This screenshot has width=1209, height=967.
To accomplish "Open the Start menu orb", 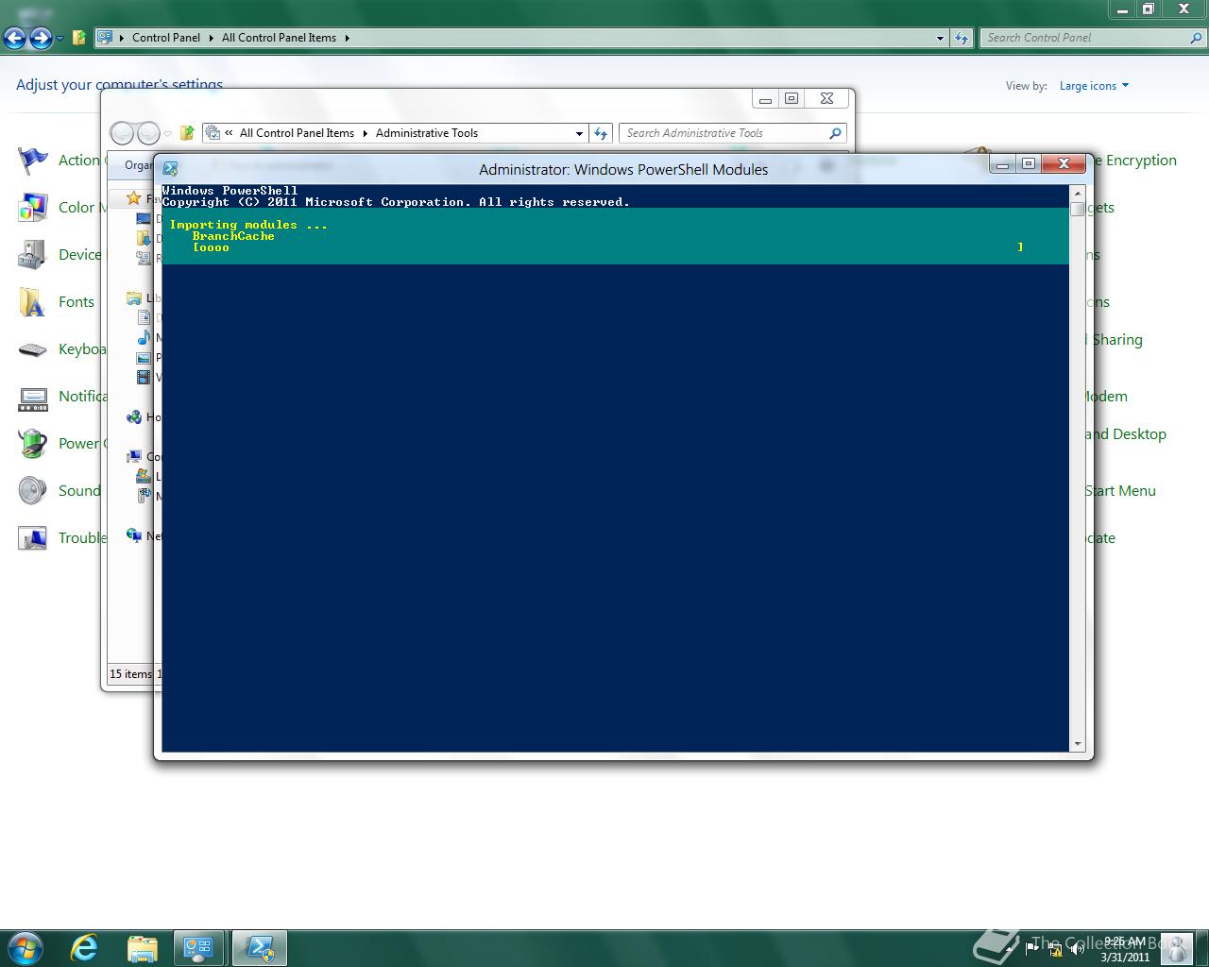I will (26, 947).
